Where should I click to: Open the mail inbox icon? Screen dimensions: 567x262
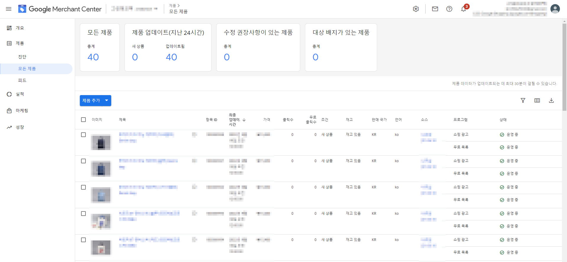click(435, 9)
